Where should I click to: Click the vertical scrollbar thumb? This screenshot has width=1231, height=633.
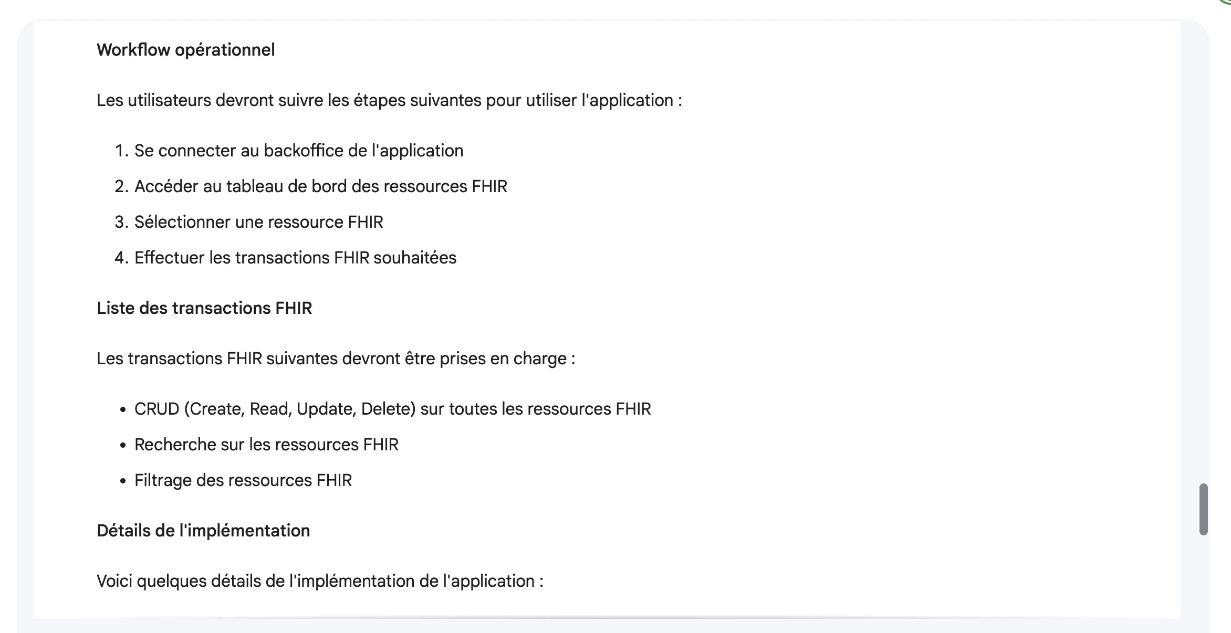coord(1203,509)
